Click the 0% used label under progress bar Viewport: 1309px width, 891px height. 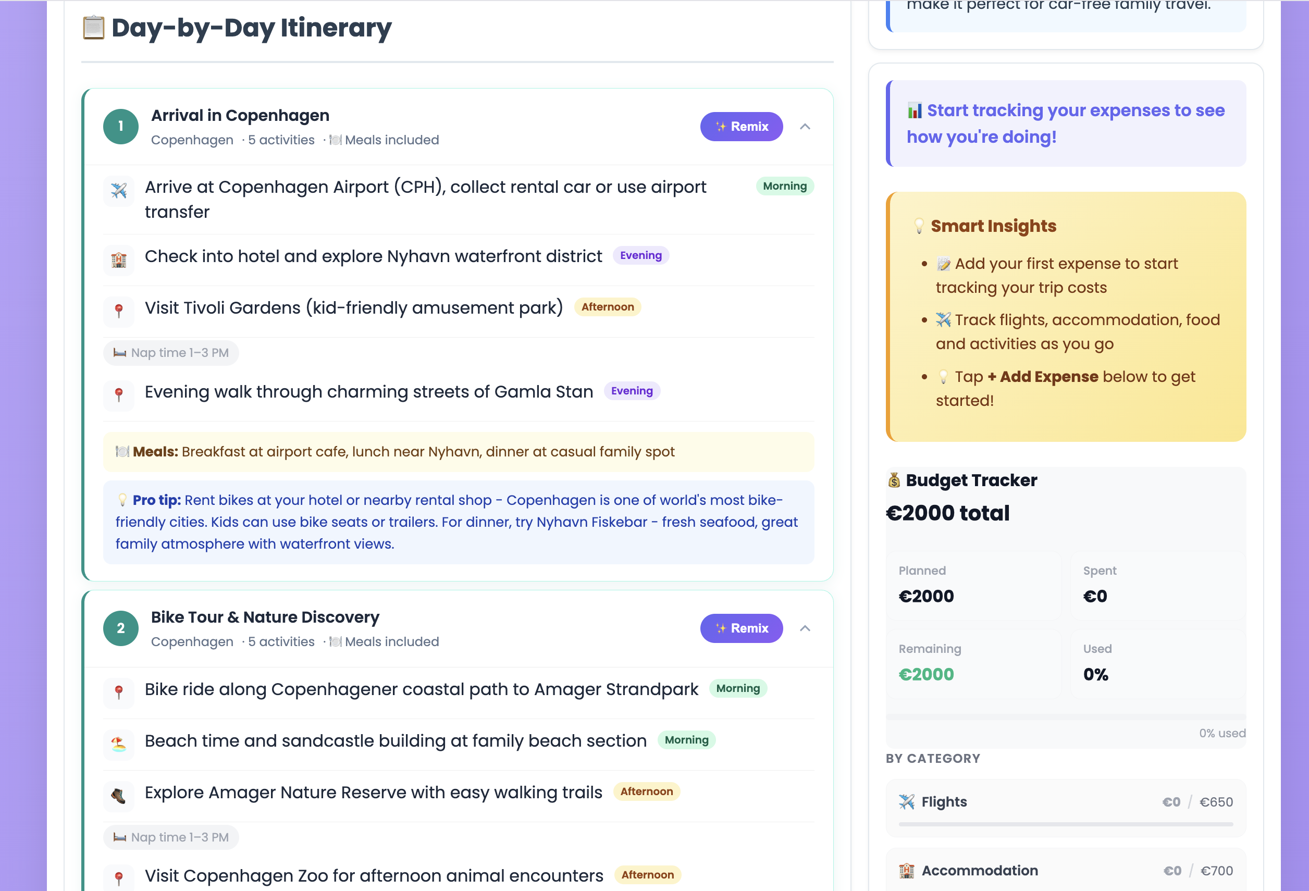1222,733
